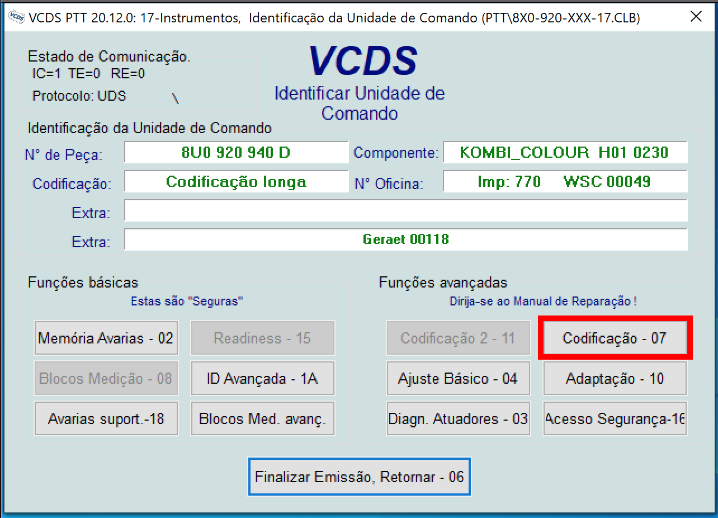Click Adaptação - 10 button
The image size is (718, 518).
615,379
